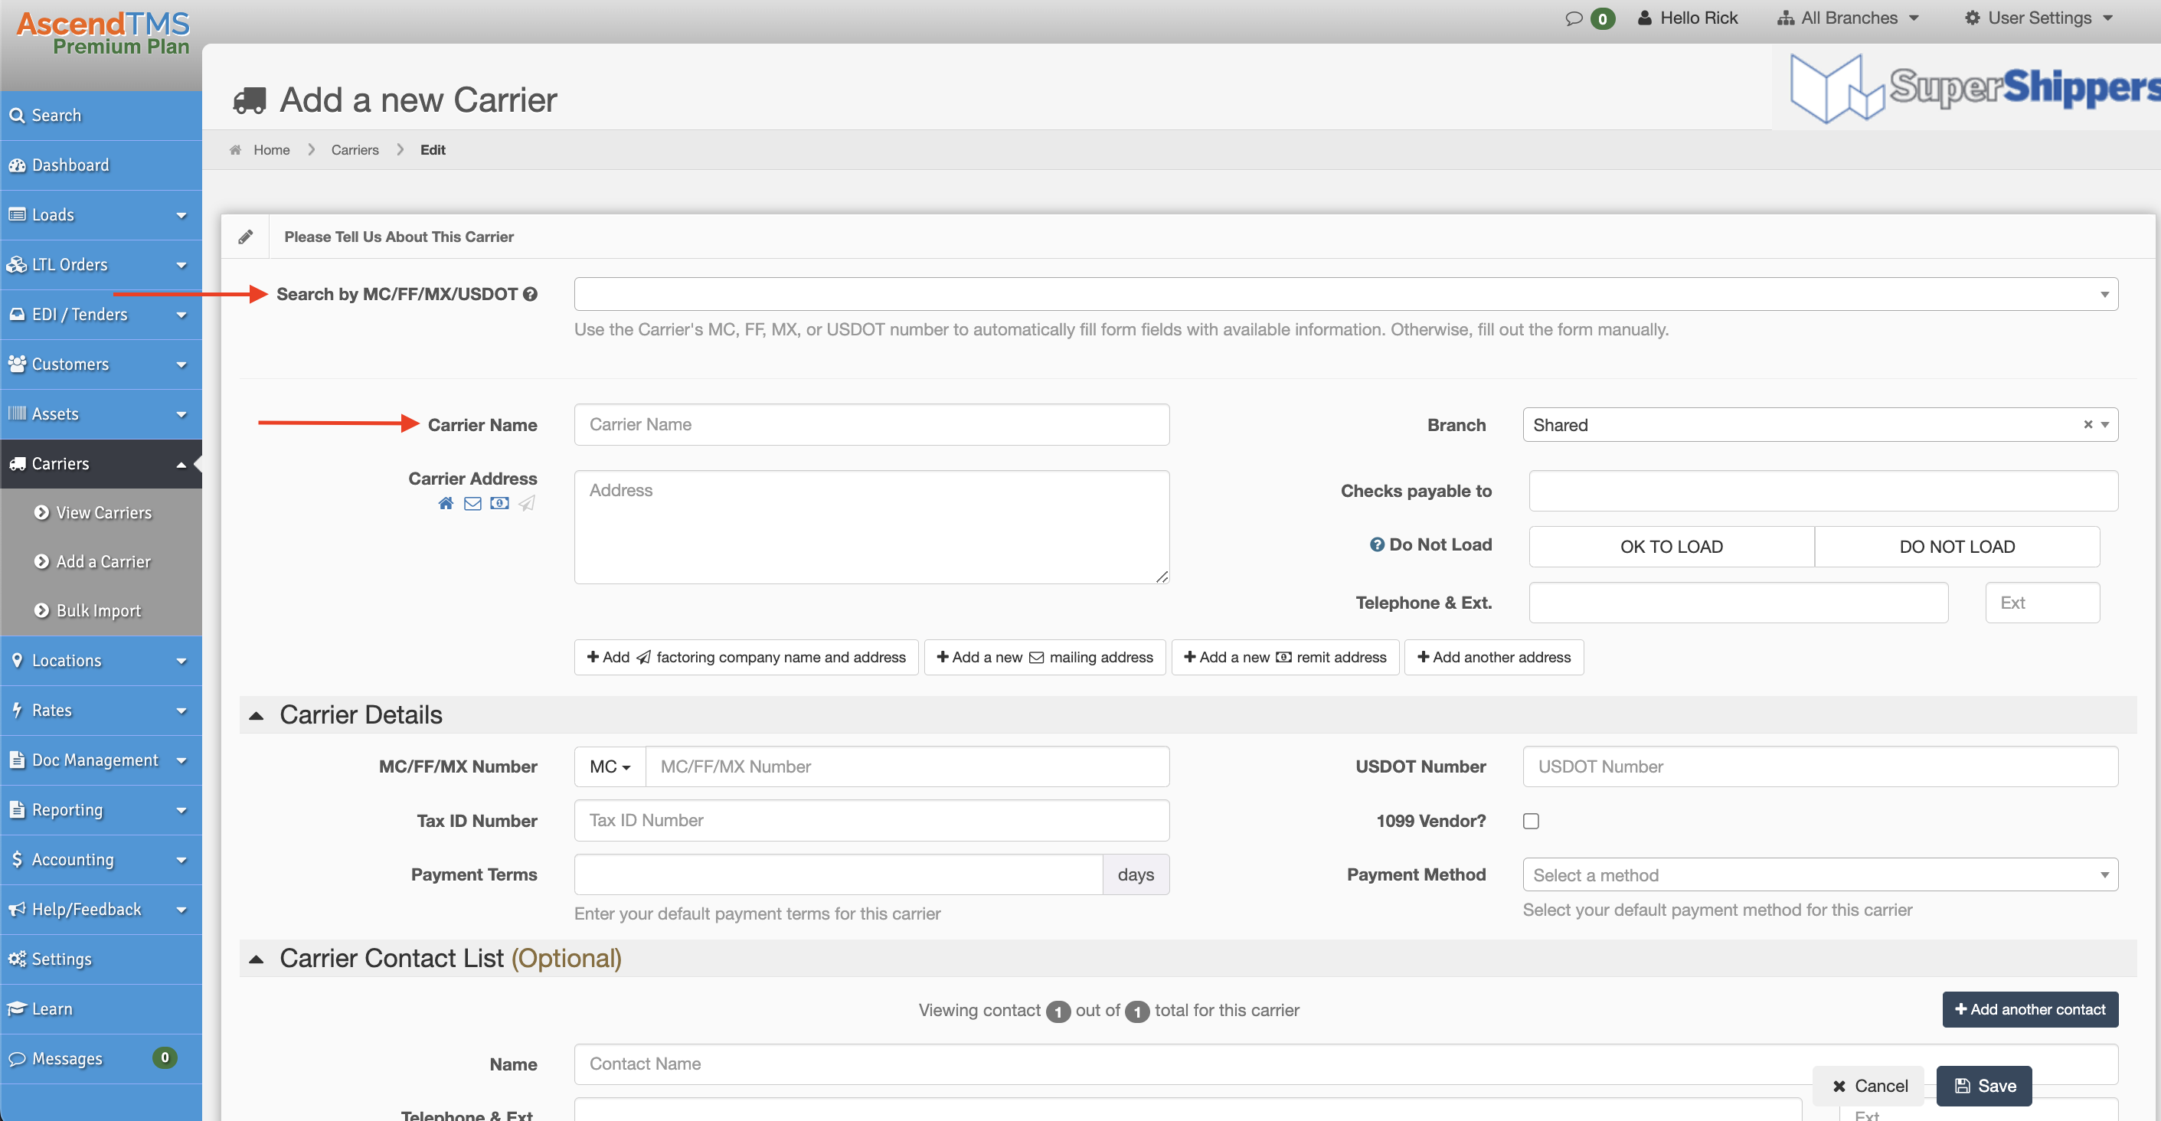Click Hello Rick user label
The height and width of the screenshot is (1121, 2161).
coord(1688,18)
